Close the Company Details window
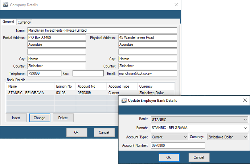 pyautogui.click(x=176, y=5)
